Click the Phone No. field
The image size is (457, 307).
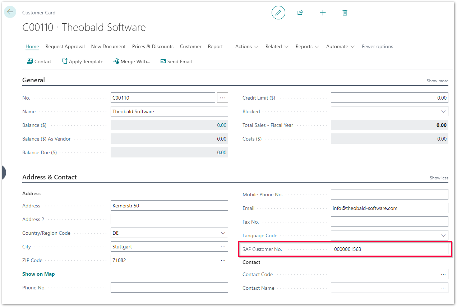pyautogui.click(x=169, y=288)
